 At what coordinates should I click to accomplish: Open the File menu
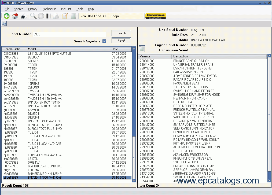point(7,9)
